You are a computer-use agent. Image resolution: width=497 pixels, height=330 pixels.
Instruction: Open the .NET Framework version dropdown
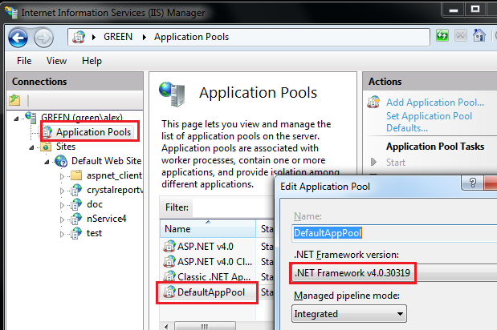[390, 274]
